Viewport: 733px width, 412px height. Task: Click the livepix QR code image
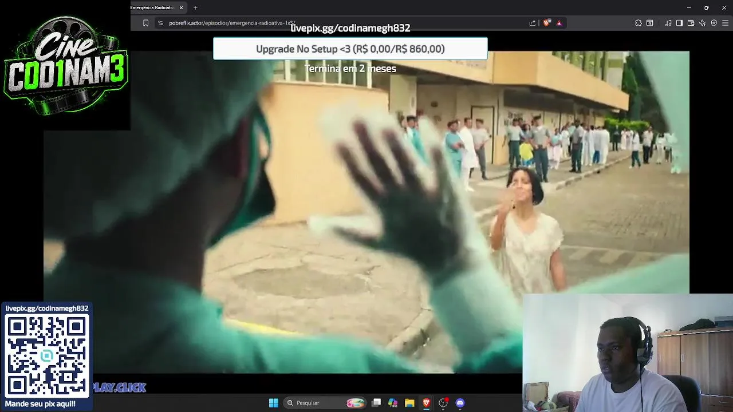pyautogui.click(x=47, y=355)
